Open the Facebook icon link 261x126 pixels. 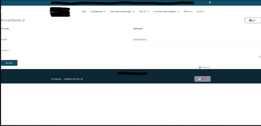coord(210,3)
